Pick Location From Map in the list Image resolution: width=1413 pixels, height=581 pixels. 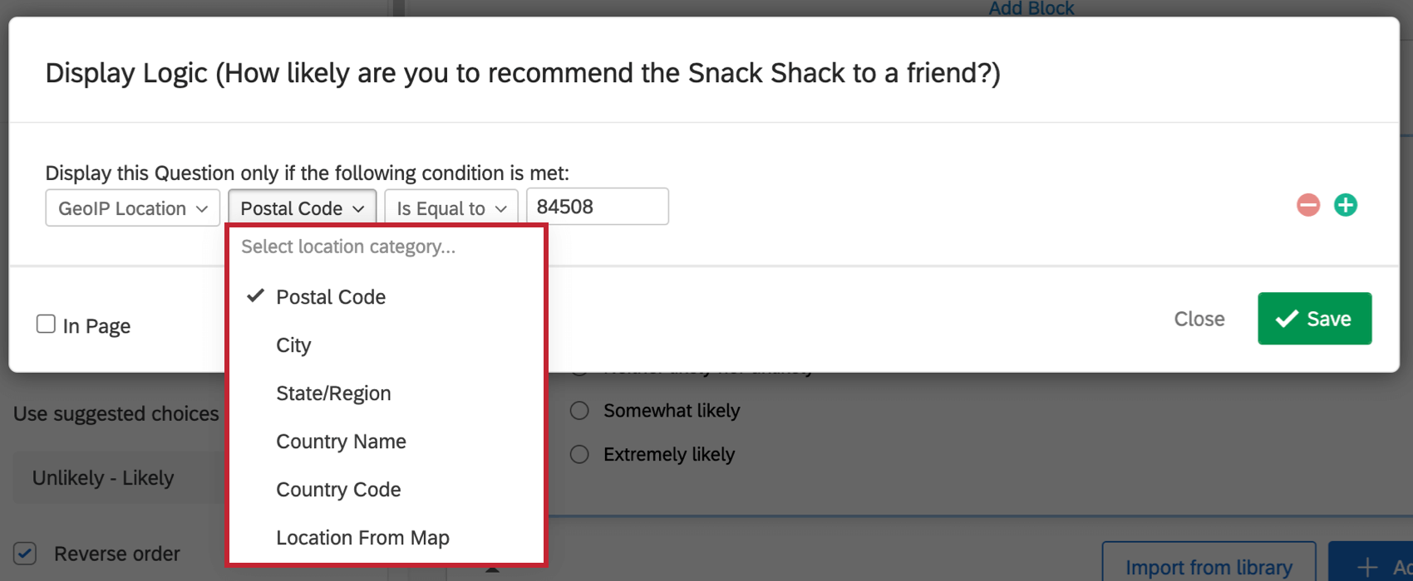[362, 537]
